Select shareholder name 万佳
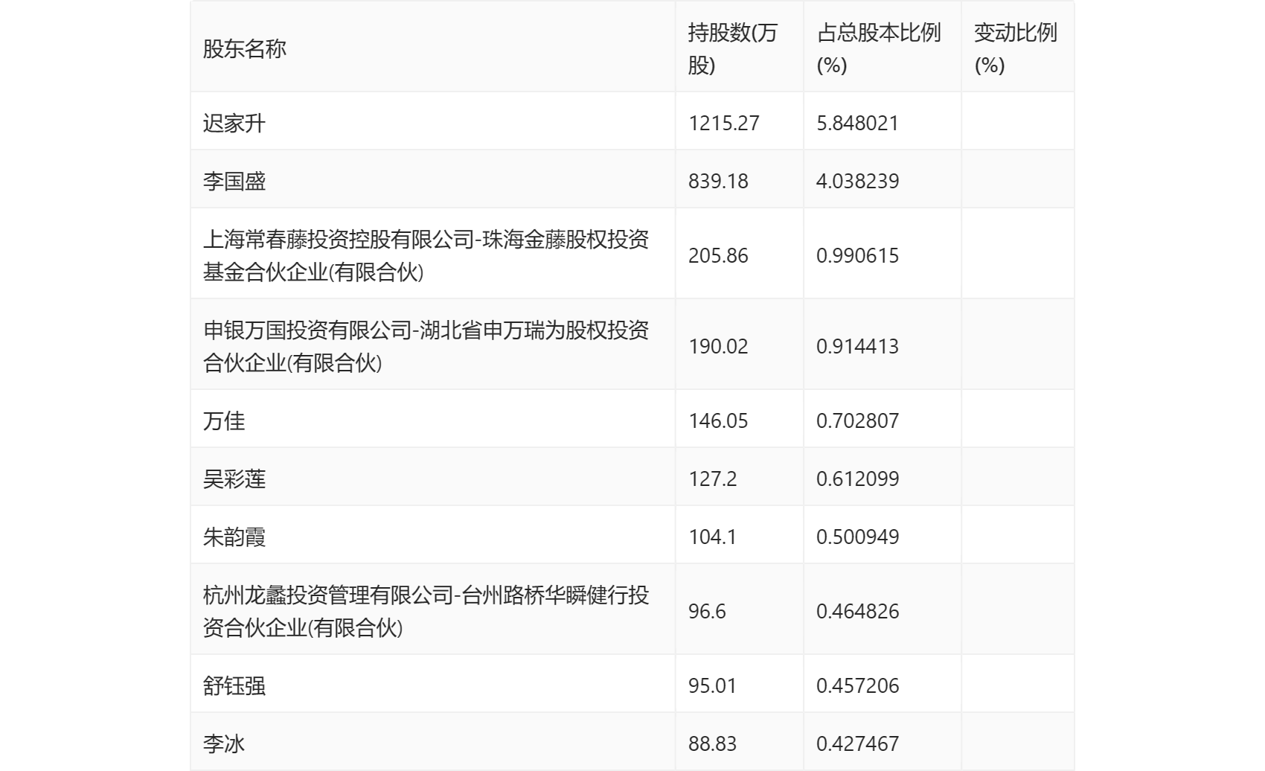The image size is (1265, 771). point(224,420)
